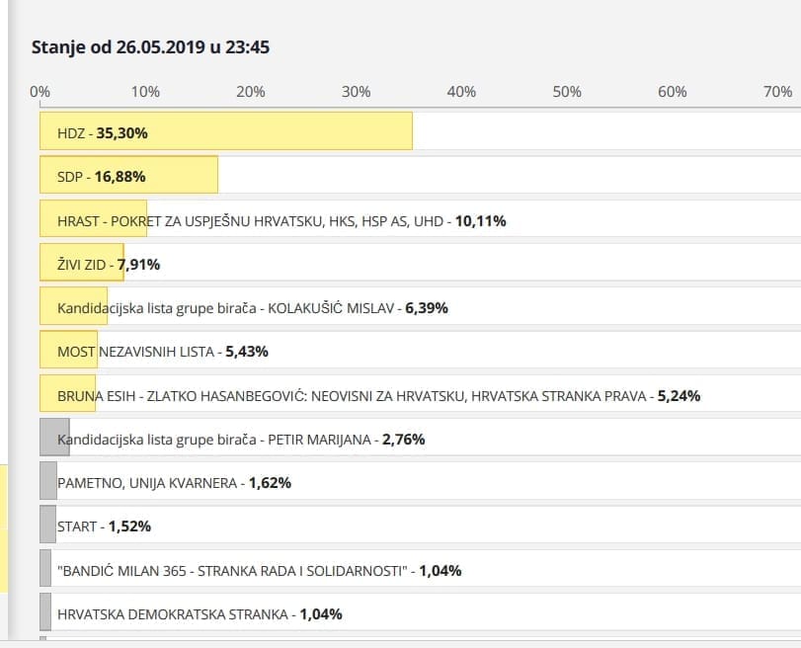The image size is (801, 648).
Task: Click the 40% axis label
Action: coord(461,92)
